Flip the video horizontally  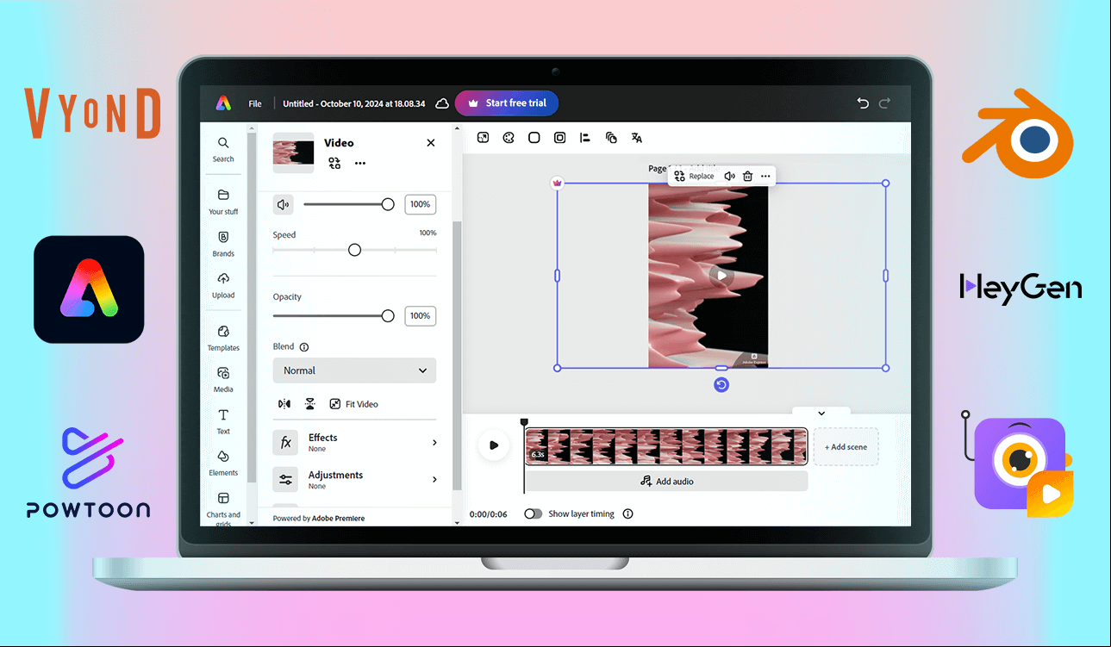click(x=284, y=404)
